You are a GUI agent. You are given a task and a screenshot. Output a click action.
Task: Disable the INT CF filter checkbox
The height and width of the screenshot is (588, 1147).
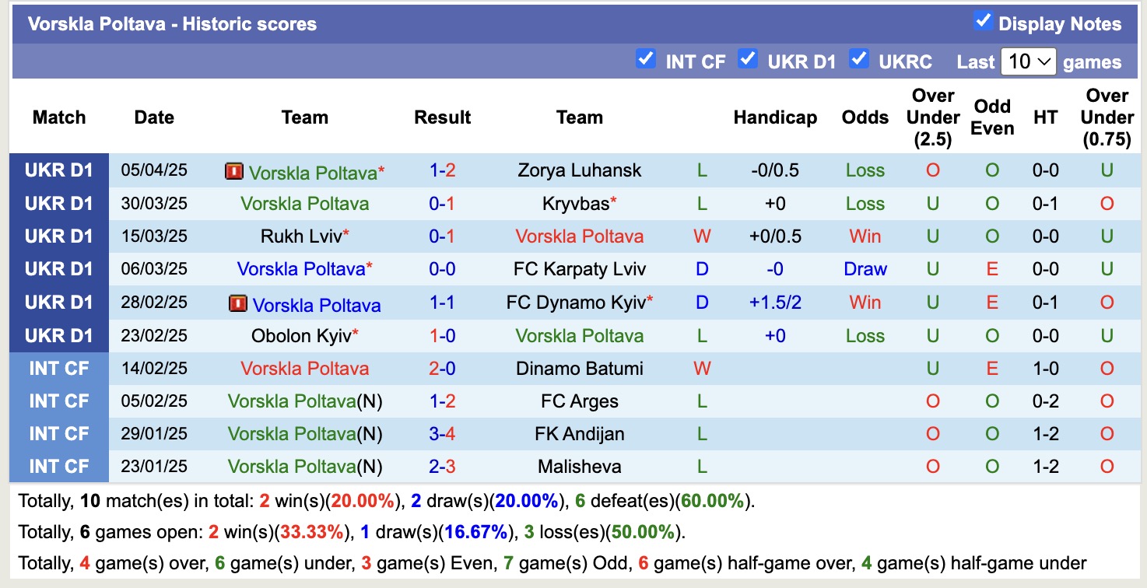[x=646, y=58]
